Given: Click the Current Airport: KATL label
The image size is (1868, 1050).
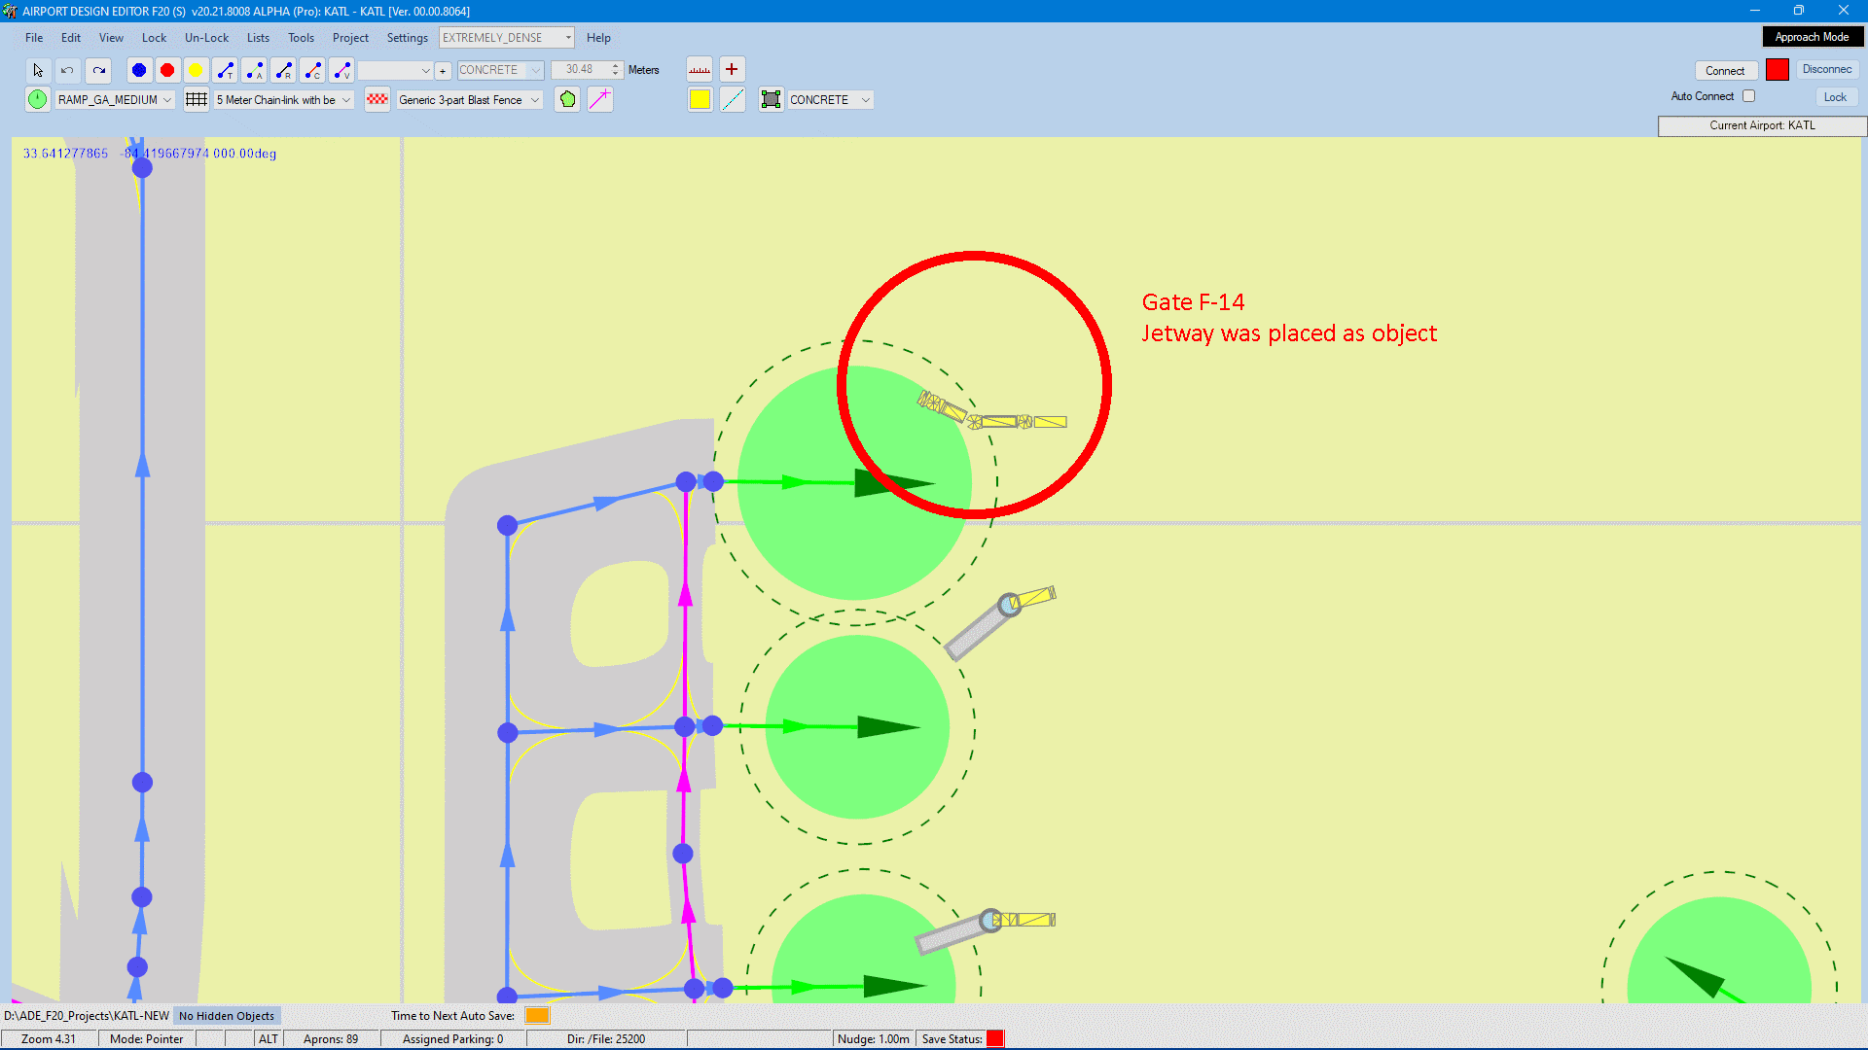Looking at the screenshot, I should [1762, 125].
